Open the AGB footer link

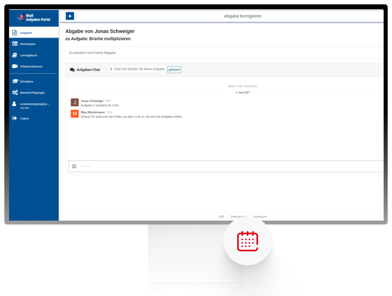point(221,217)
